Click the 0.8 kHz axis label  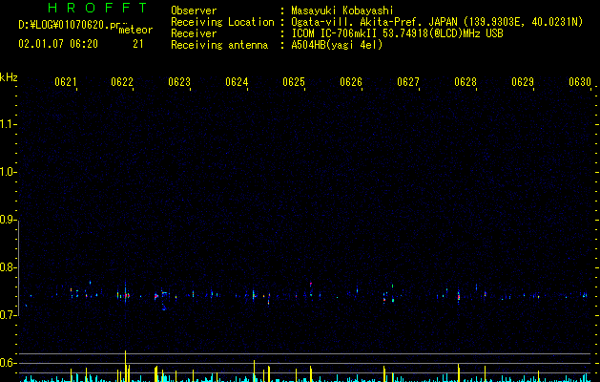[x=9, y=267]
